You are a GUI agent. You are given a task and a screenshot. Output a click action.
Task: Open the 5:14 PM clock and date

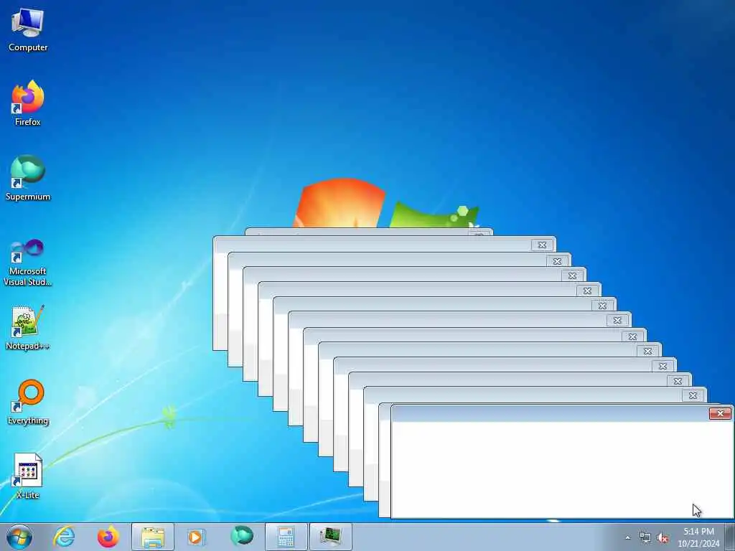(x=698, y=537)
